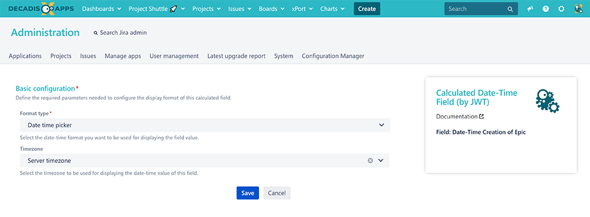Expand the Issues menu in top bar
The height and width of the screenshot is (217, 590).
pyautogui.click(x=240, y=9)
